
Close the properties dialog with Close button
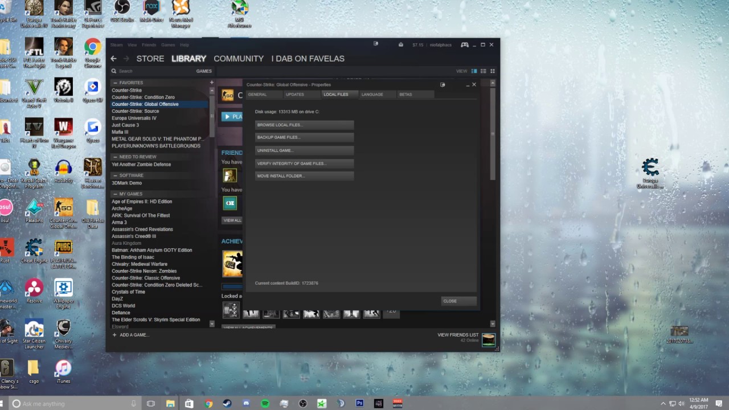pyautogui.click(x=459, y=301)
